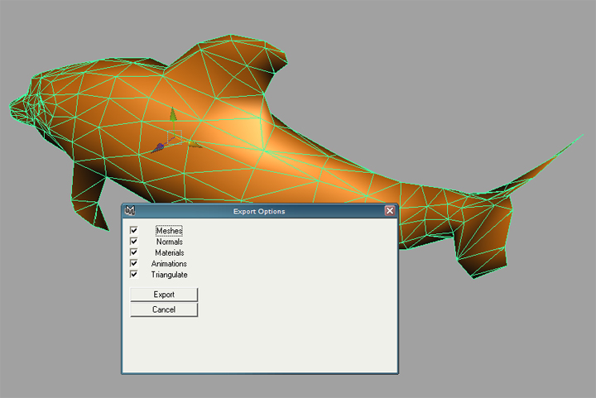Screen dimensions: 596x398
Task: Click the Animations label
Action: (169, 264)
